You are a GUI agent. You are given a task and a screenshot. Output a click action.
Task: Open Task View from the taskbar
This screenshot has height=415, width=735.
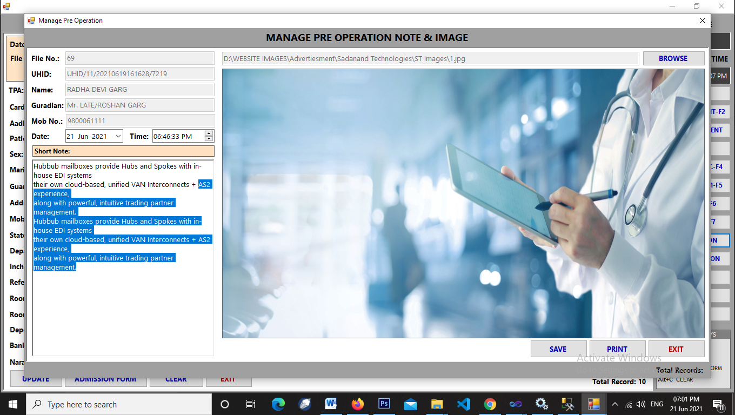[x=251, y=404]
